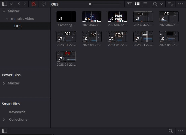Collapse the mmuisc video folder

pyautogui.click(x=7, y=19)
